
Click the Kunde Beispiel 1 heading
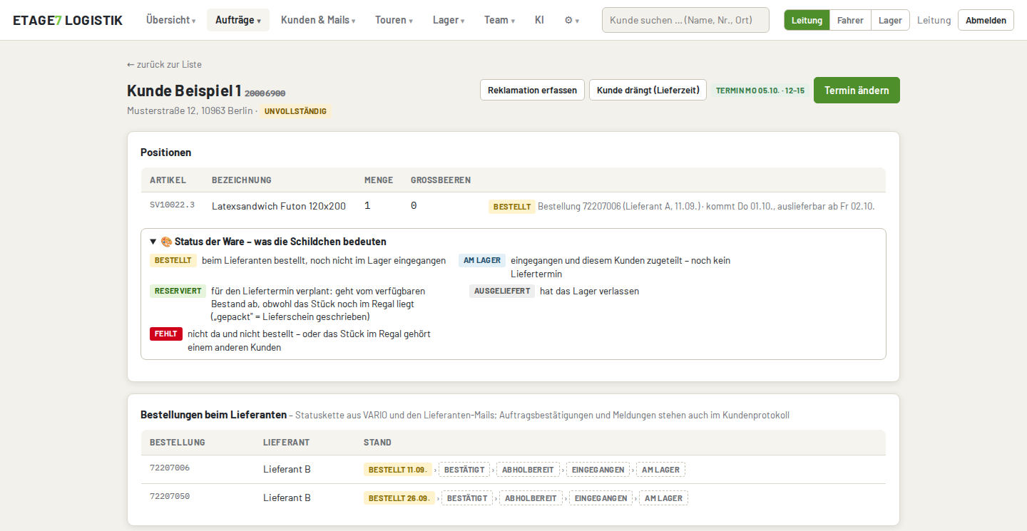(184, 91)
